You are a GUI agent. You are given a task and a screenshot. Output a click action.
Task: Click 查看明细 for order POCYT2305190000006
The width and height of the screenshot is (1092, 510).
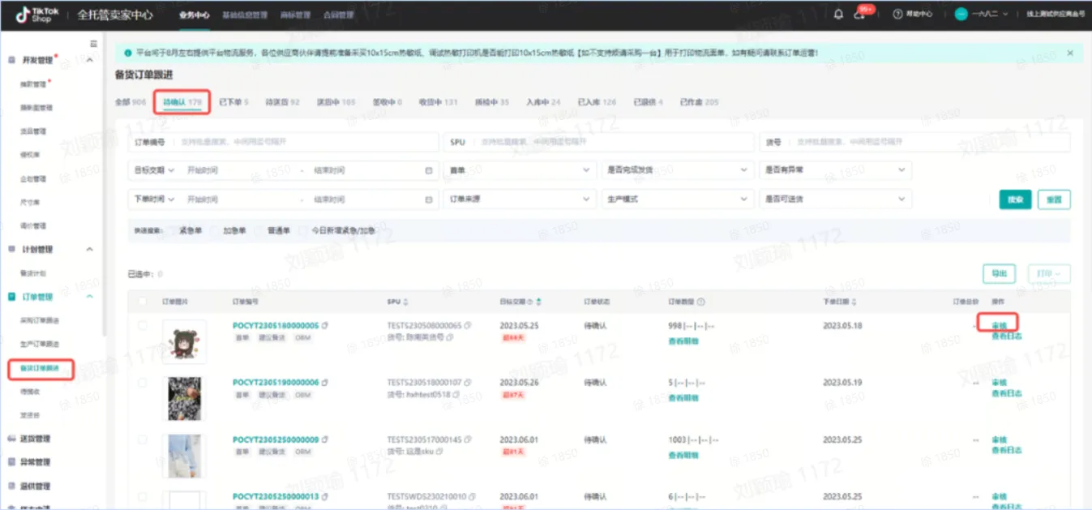point(683,397)
